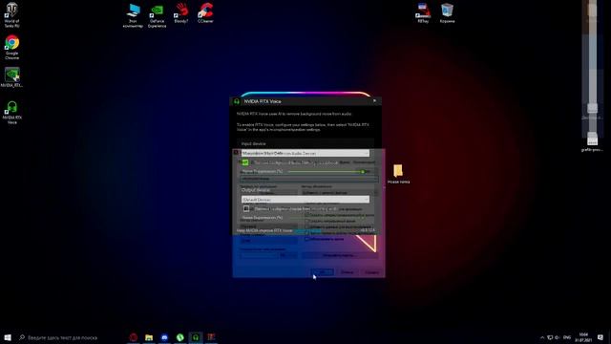Select Новая папка folder on desktop
611x344 pixels.
[x=398, y=174]
